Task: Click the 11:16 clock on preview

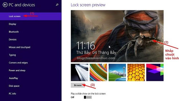Action: (x=85, y=46)
